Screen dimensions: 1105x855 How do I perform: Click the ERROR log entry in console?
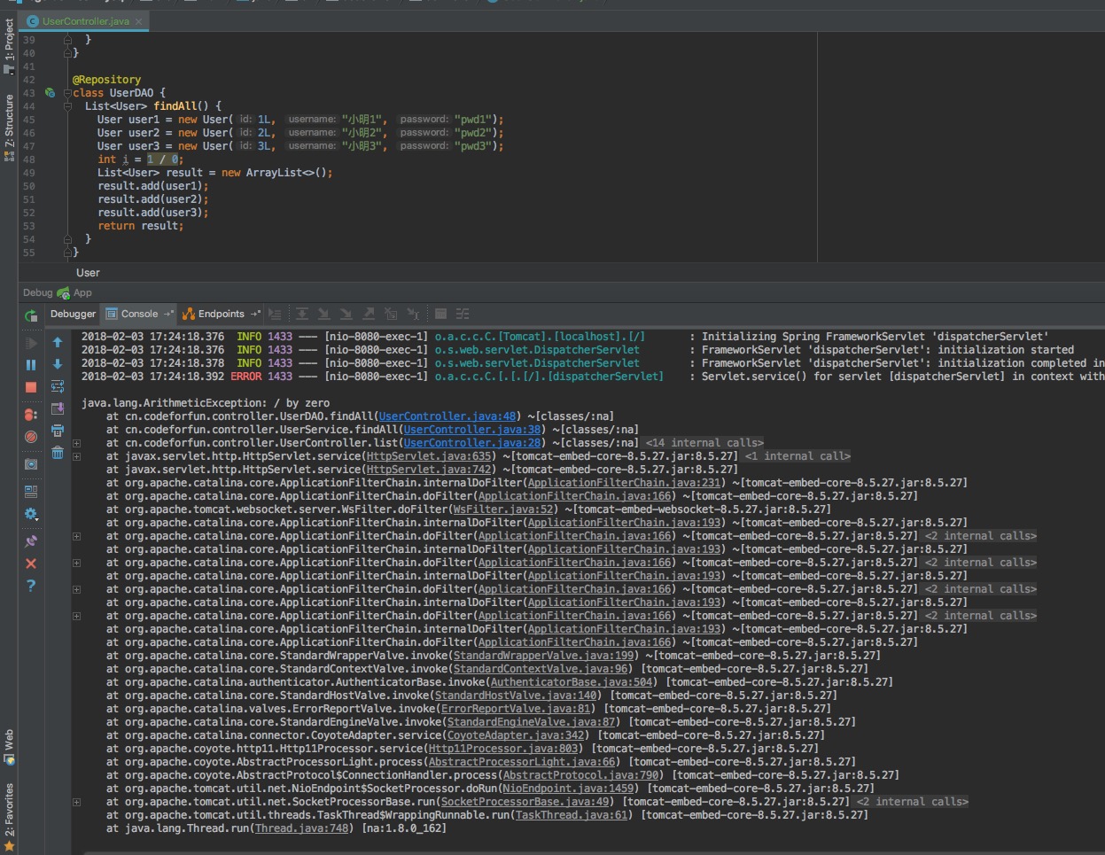point(592,377)
